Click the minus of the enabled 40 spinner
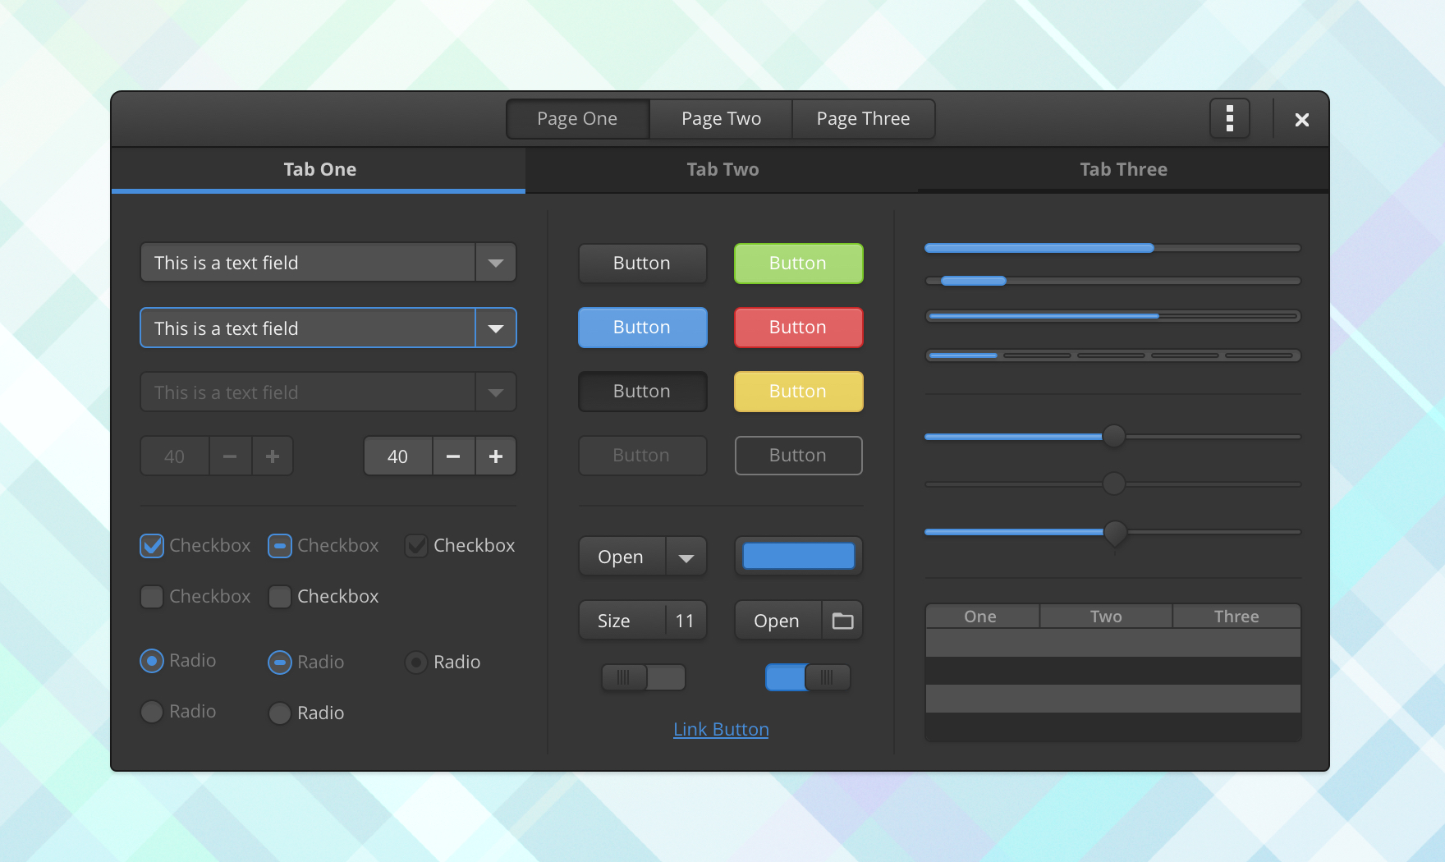This screenshot has width=1445, height=862. [x=453, y=456]
